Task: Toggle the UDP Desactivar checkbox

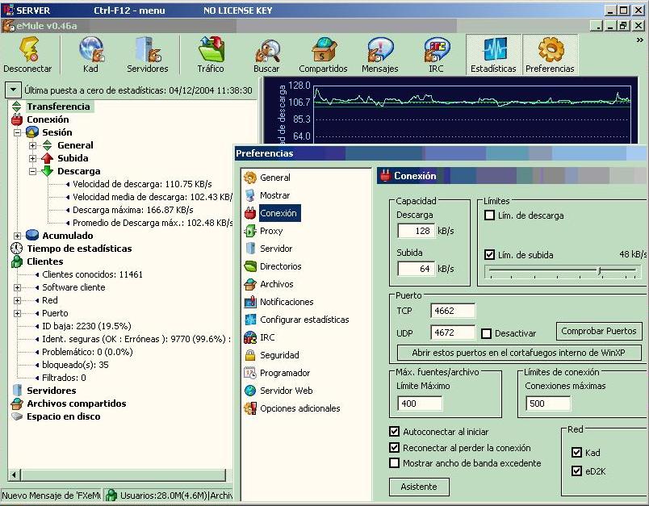Action: point(486,333)
